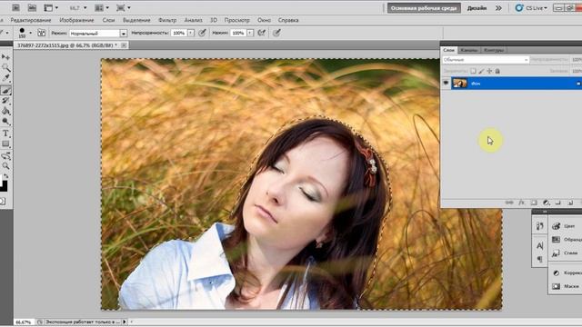Viewport: 582px width, 327px height.
Task: Swap foreground and background colors
Action: click(5, 176)
